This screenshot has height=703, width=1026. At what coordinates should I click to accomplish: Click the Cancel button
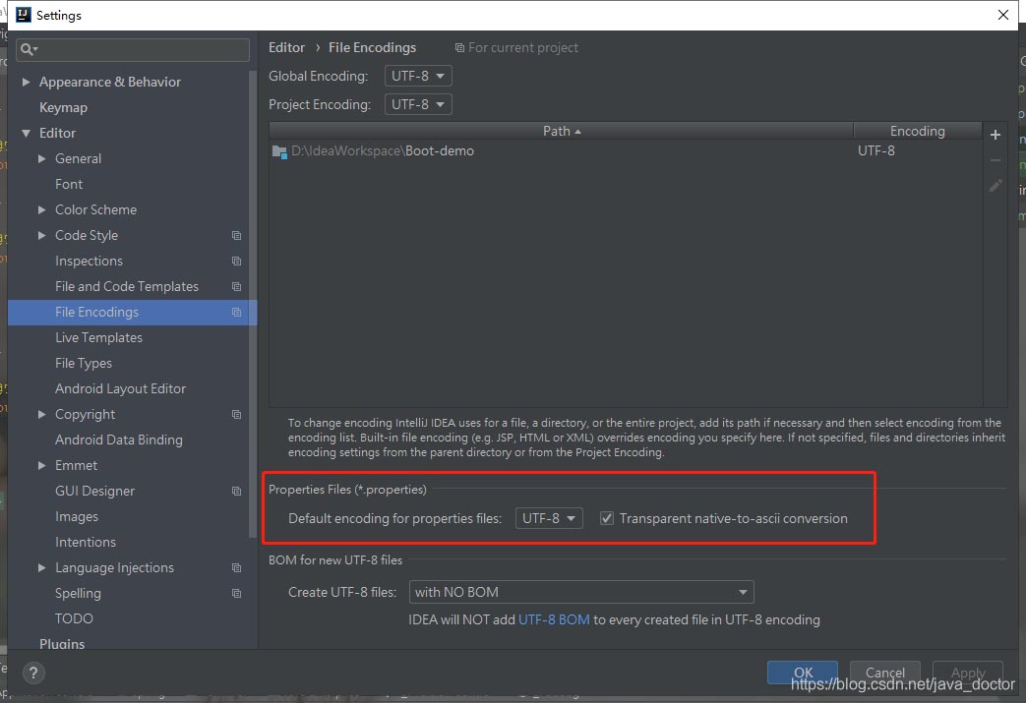[884, 673]
